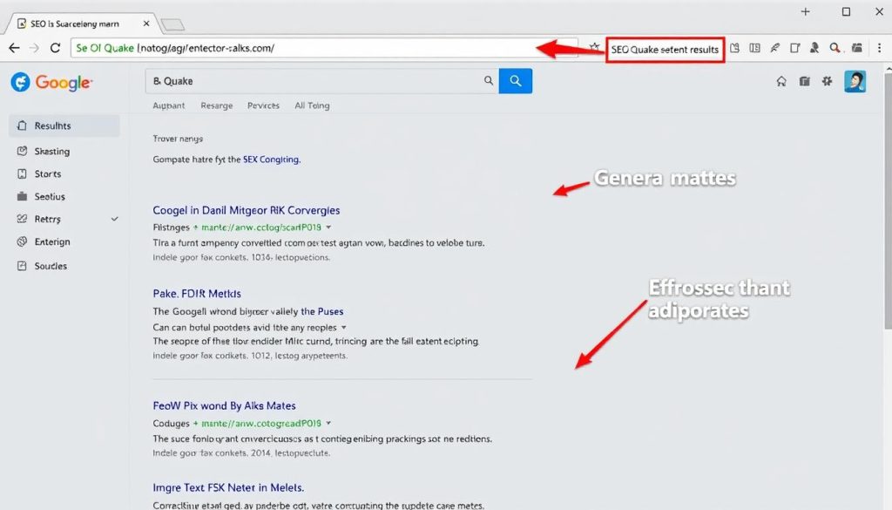The width and height of the screenshot is (892, 510).
Task: Click the pen extension icon in toolbar
Action: (774, 48)
